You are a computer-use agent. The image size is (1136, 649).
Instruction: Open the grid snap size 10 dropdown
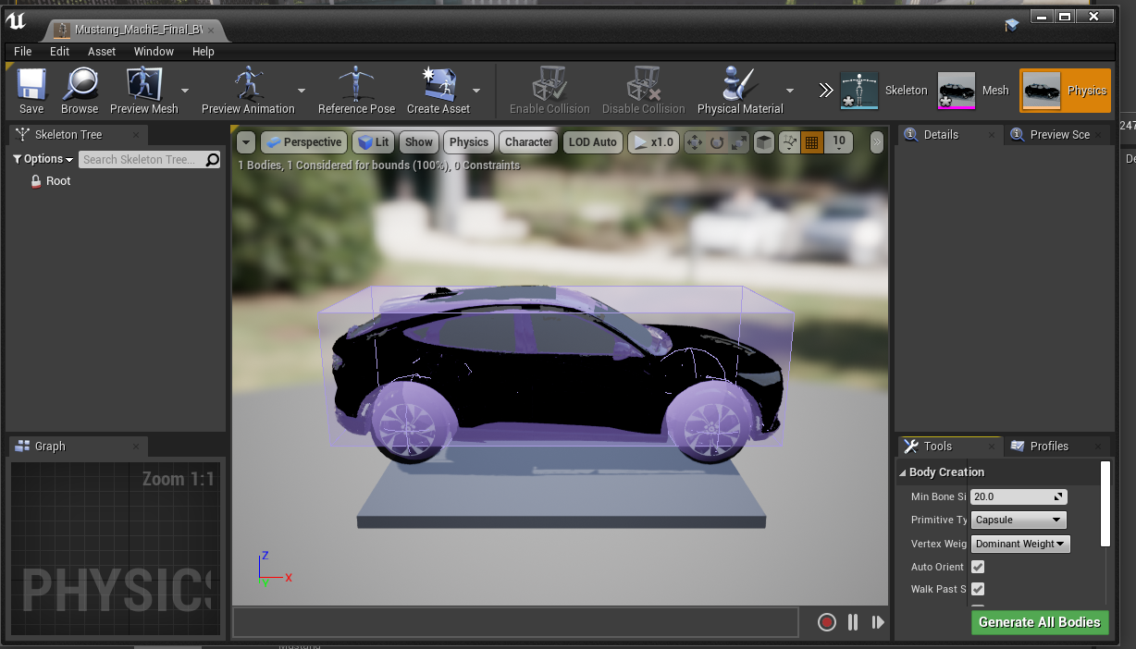[838, 142]
